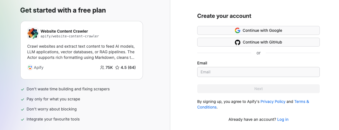Screen dimensions: 339x130
Task: Open the Privacy Policy link
Action: click(273, 102)
